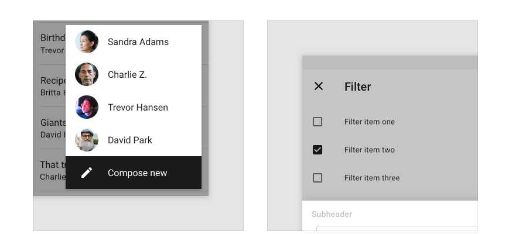This screenshot has width=512, height=234.
Task: Click the pencil compose icon
Action: pos(87,173)
